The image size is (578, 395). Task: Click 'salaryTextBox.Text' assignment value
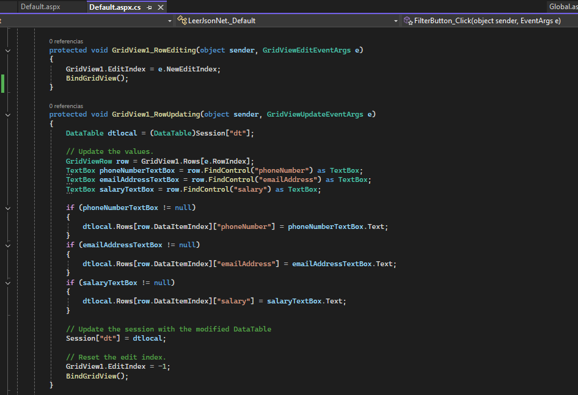(305, 301)
